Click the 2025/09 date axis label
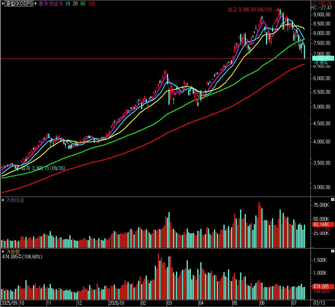 coord(9,303)
